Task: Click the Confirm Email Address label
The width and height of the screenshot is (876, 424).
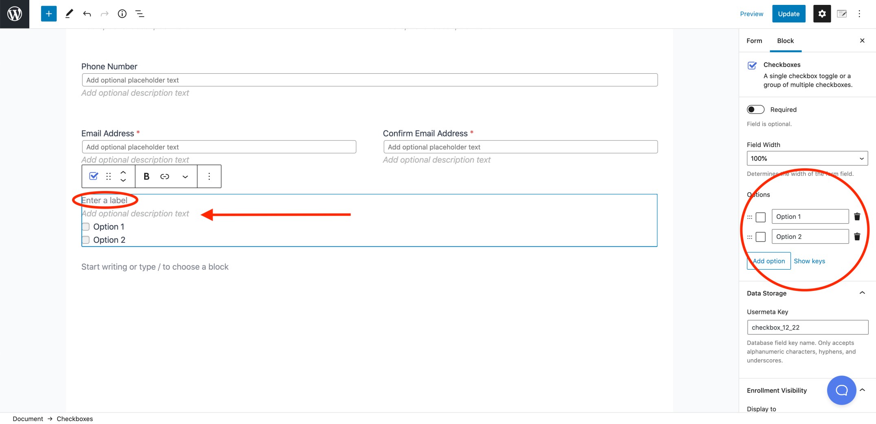Action: tap(425, 133)
